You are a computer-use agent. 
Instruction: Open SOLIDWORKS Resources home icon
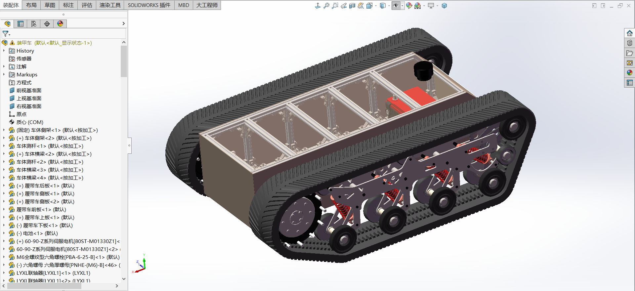(x=630, y=33)
